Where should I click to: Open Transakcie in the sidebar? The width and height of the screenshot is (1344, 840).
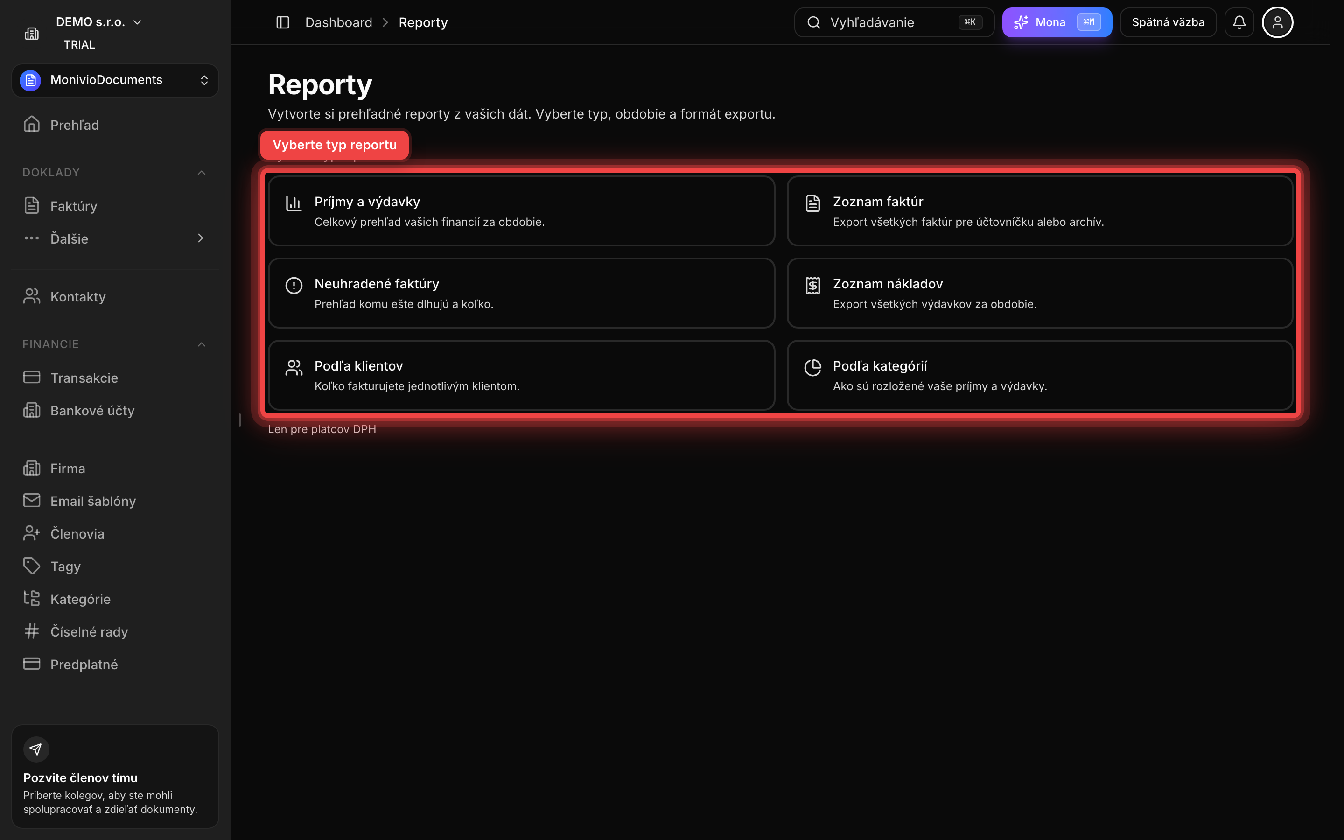[115, 378]
